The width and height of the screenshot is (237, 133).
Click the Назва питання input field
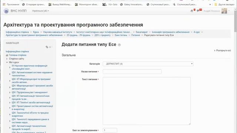(132, 71)
